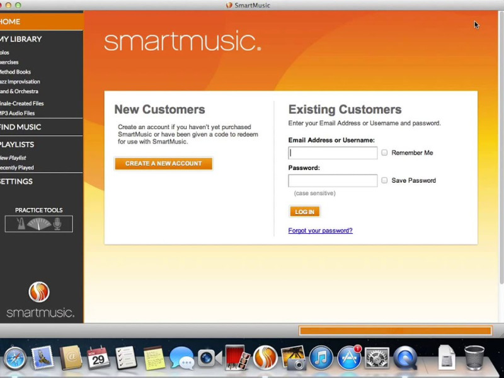Open the Trash in the dock

[474, 358]
